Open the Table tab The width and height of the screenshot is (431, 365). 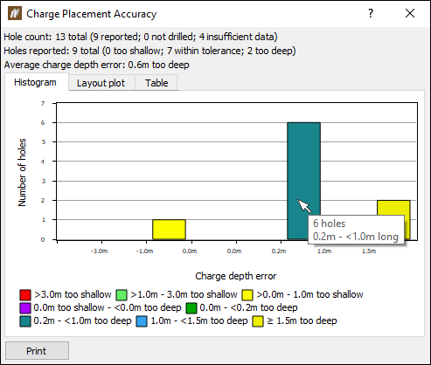[156, 83]
